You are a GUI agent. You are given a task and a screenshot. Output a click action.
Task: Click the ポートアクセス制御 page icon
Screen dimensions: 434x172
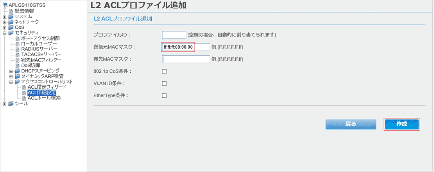tap(18, 38)
